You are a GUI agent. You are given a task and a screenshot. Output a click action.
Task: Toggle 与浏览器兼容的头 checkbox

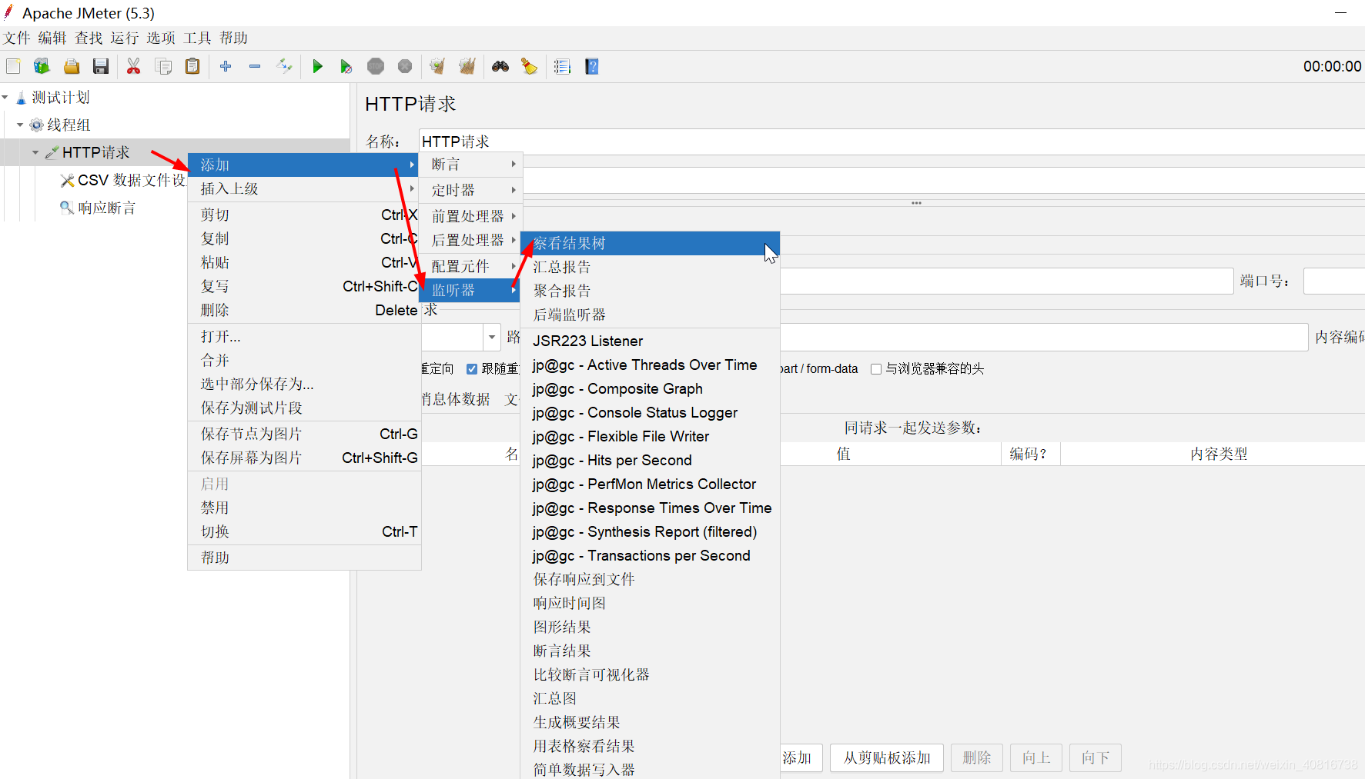pyautogui.click(x=876, y=369)
